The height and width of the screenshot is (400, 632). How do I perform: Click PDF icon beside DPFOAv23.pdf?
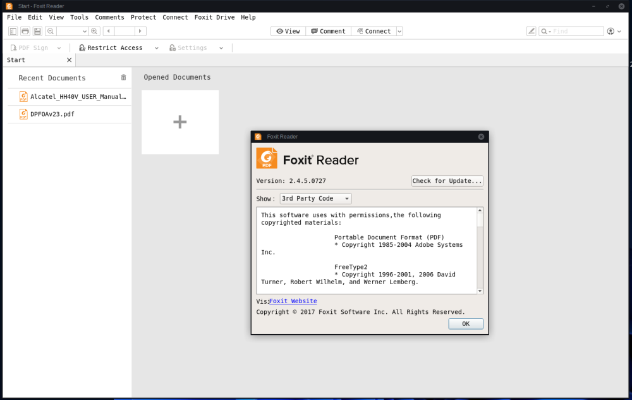click(23, 114)
